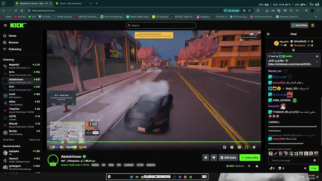Open the Chrome extensions puzzle icon

pos(258,11)
